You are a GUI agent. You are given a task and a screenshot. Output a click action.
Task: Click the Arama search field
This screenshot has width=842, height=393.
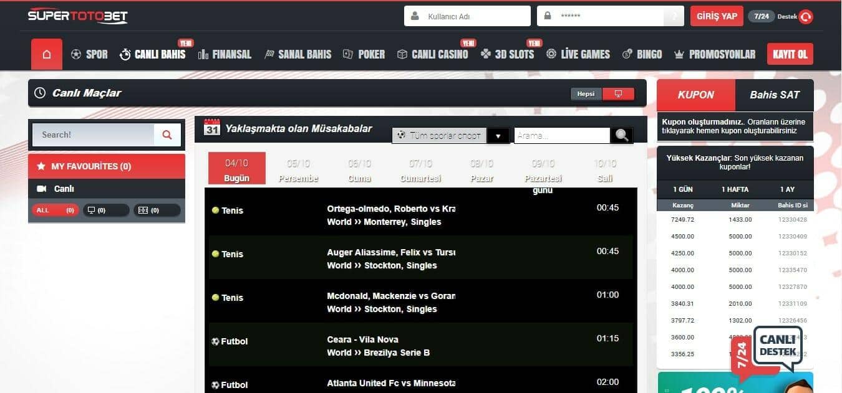561,135
